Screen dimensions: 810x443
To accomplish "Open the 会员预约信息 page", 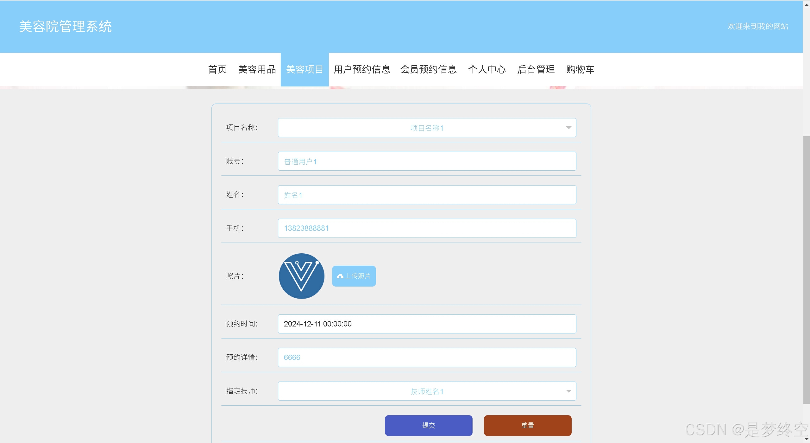I will point(428,69).
